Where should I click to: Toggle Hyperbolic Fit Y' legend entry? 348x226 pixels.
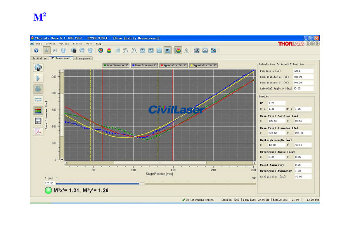[203, 66]
